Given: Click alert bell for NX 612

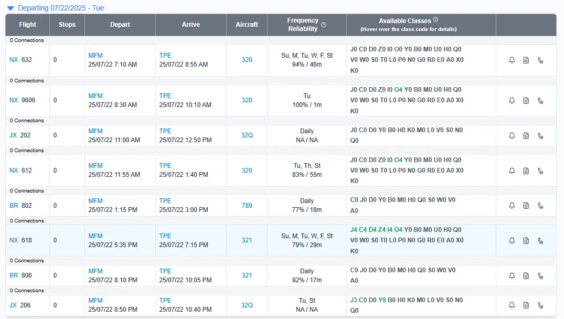Looking at the screenshot, I should (x=512, y=171).
